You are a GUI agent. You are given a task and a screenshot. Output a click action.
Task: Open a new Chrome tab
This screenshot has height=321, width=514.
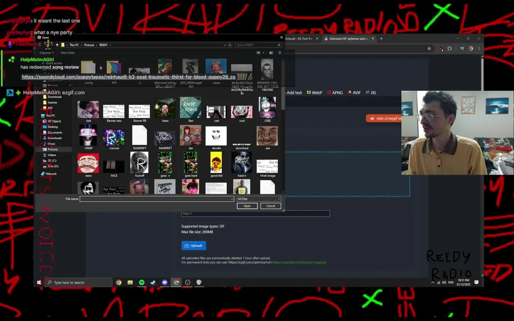381,39
